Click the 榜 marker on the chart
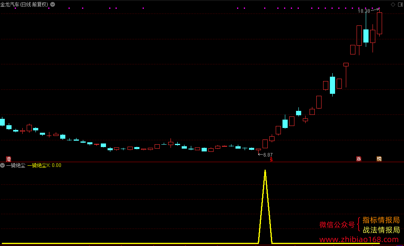This screenshot has width=404, height=246. coord(379,159)
